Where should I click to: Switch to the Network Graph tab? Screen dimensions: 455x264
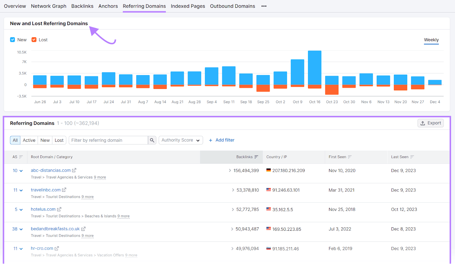click(x=49, y=6)
